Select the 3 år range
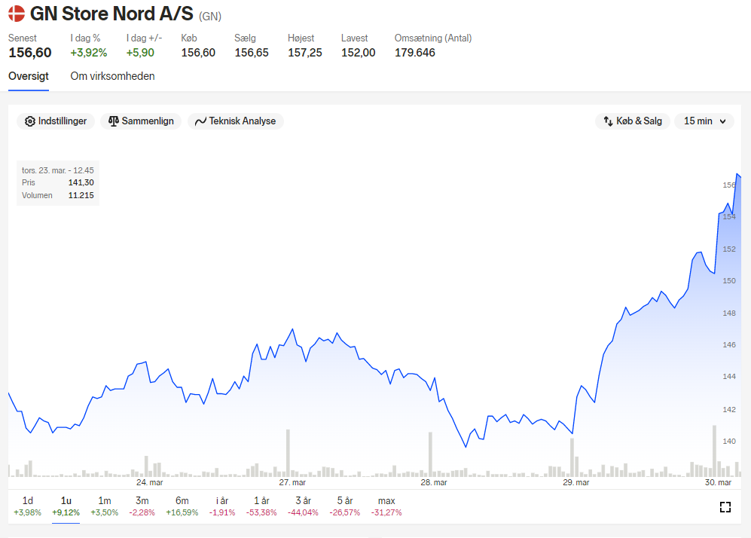 [x=303, y=506]
